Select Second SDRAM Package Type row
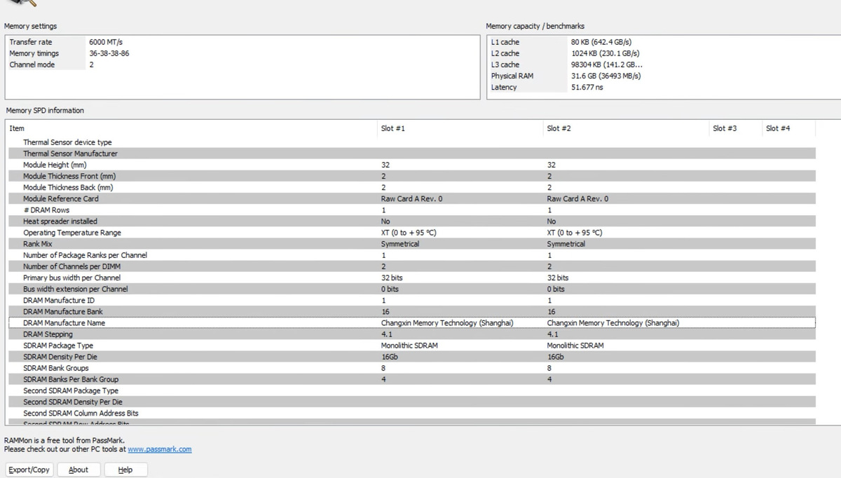 411,390
